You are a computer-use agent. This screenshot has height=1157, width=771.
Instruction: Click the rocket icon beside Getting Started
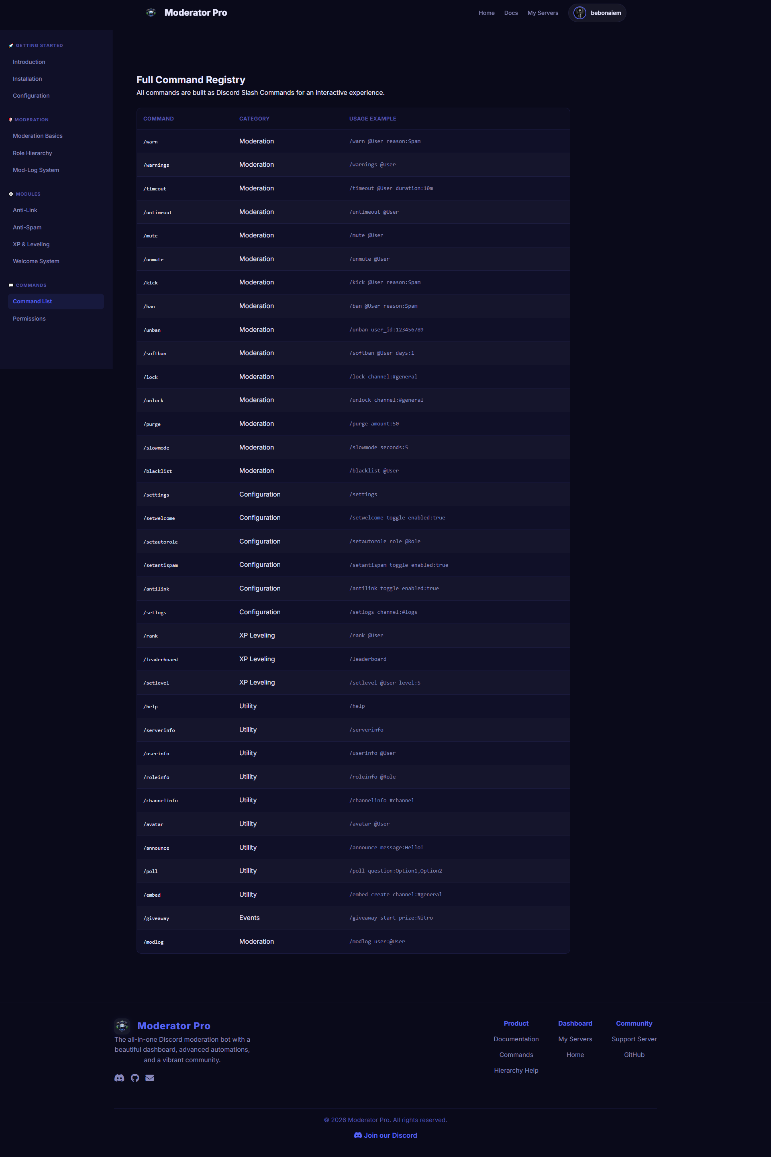tap(11, 45)
